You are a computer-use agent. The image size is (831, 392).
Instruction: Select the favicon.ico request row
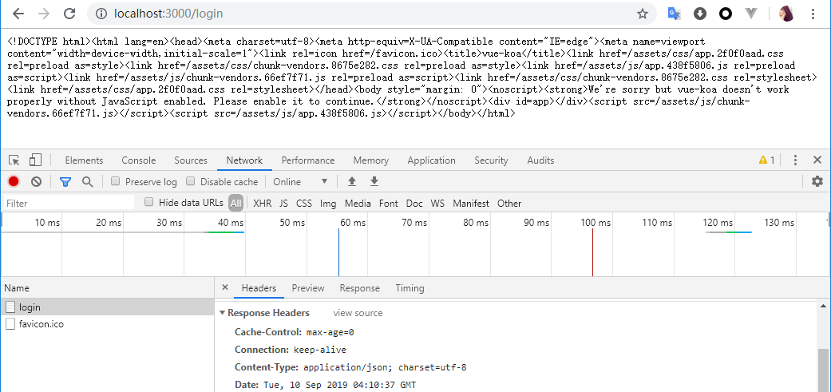click(107, 323)
